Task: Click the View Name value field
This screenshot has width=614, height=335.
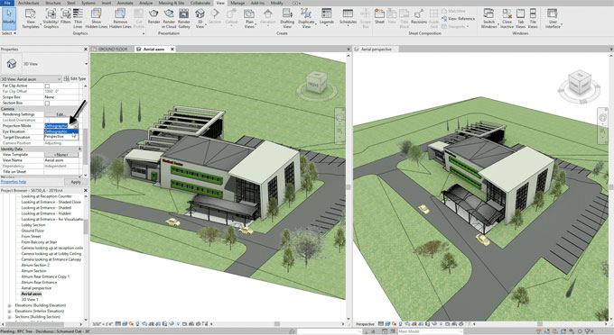Action: (x=61, y=160)
